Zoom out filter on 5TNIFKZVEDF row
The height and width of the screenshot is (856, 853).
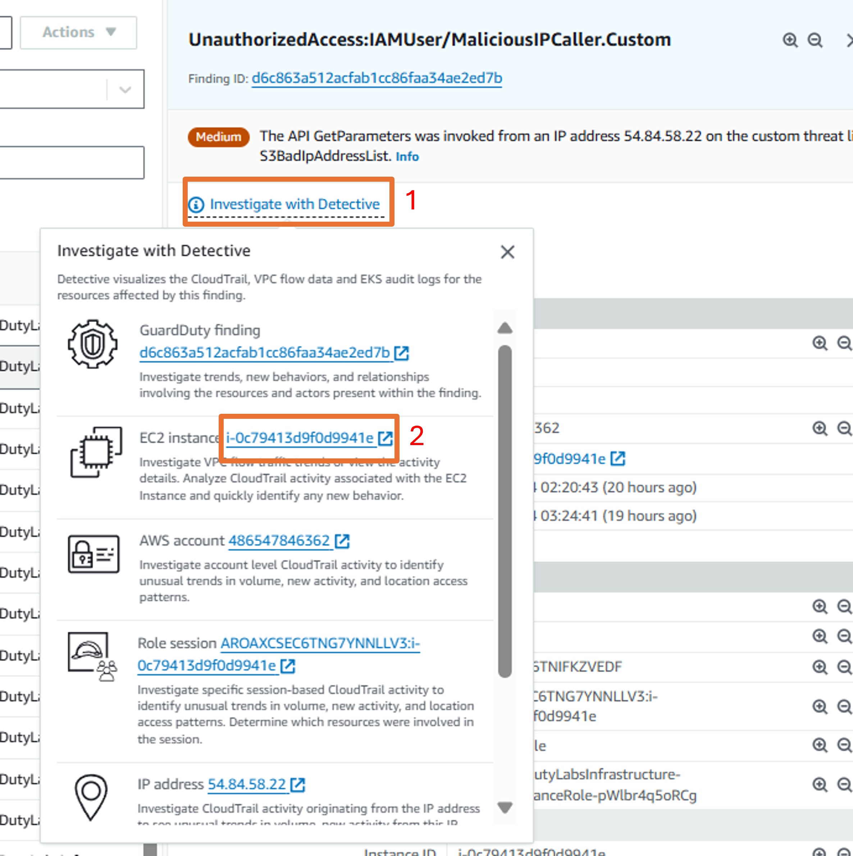click(844, 667)
